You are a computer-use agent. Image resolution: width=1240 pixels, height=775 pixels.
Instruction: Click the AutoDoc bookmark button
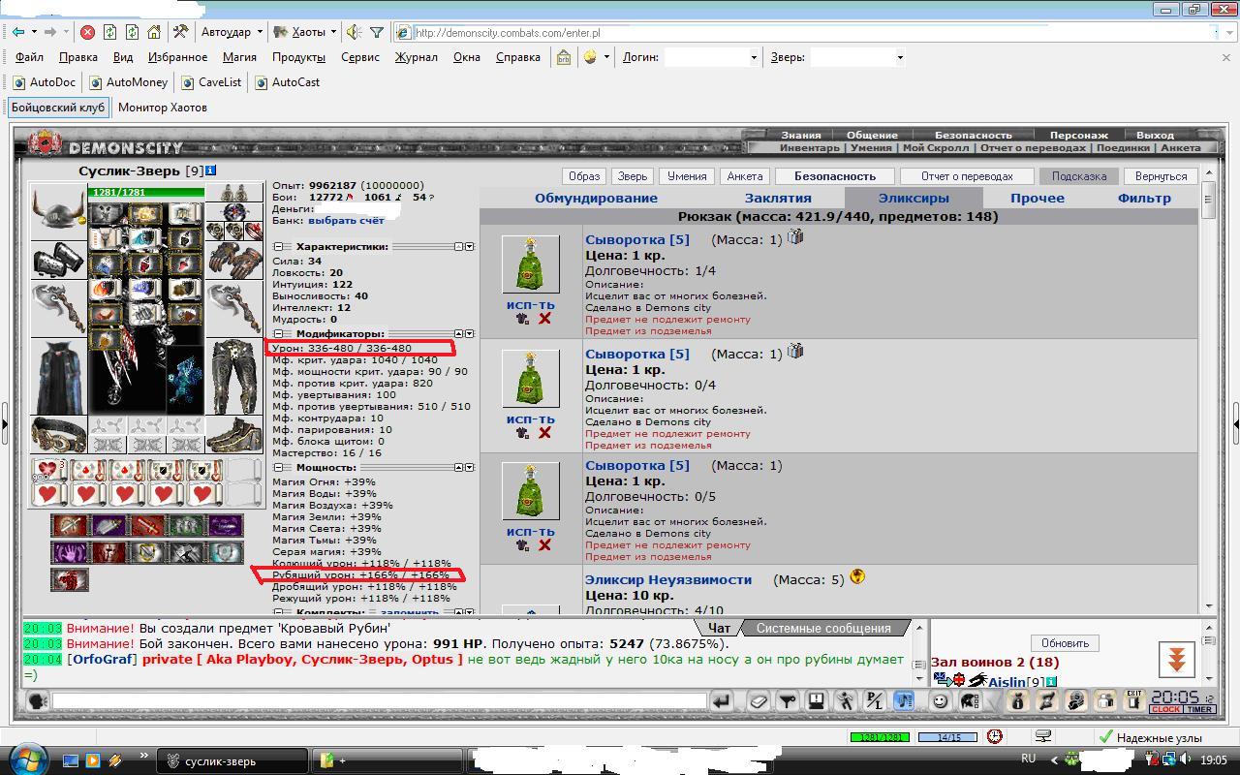[x=44, y=82]
